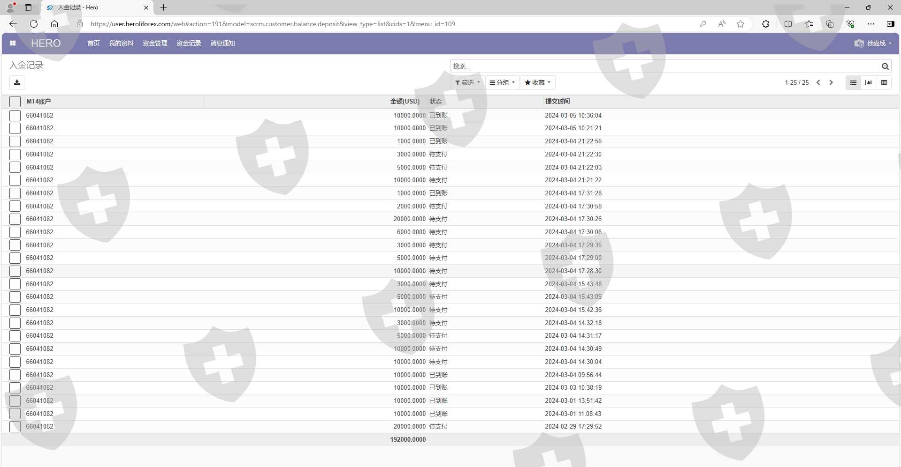The height and width of the screenshot is (467, 901).
Task: Refresh the browser page
Action: click(x=34, y=24)
